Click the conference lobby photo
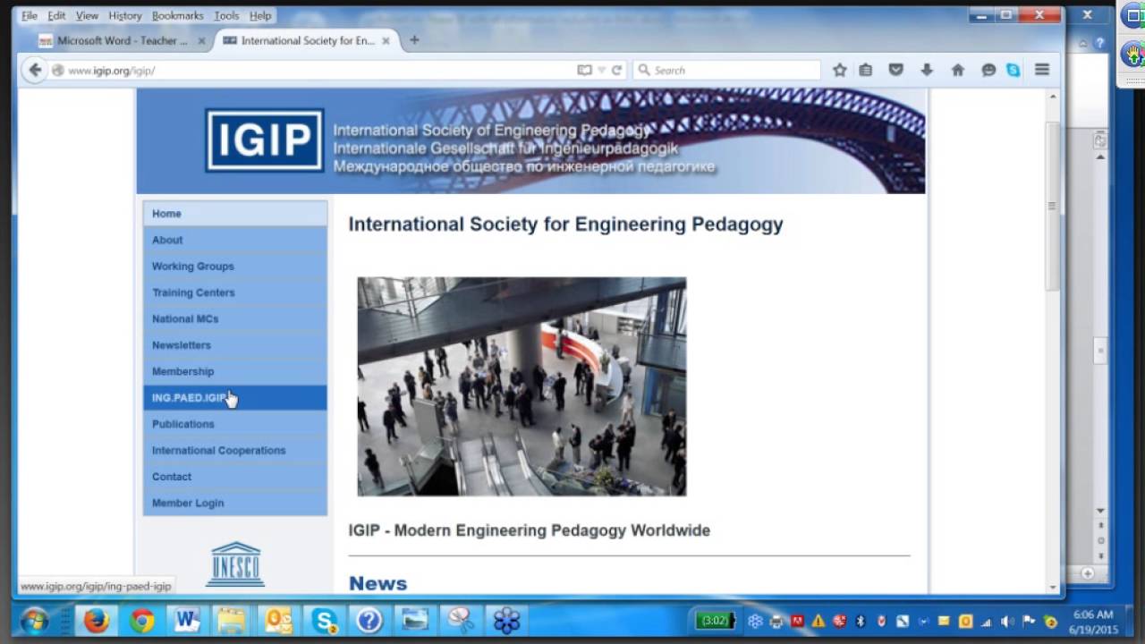 tap(522, 386)
